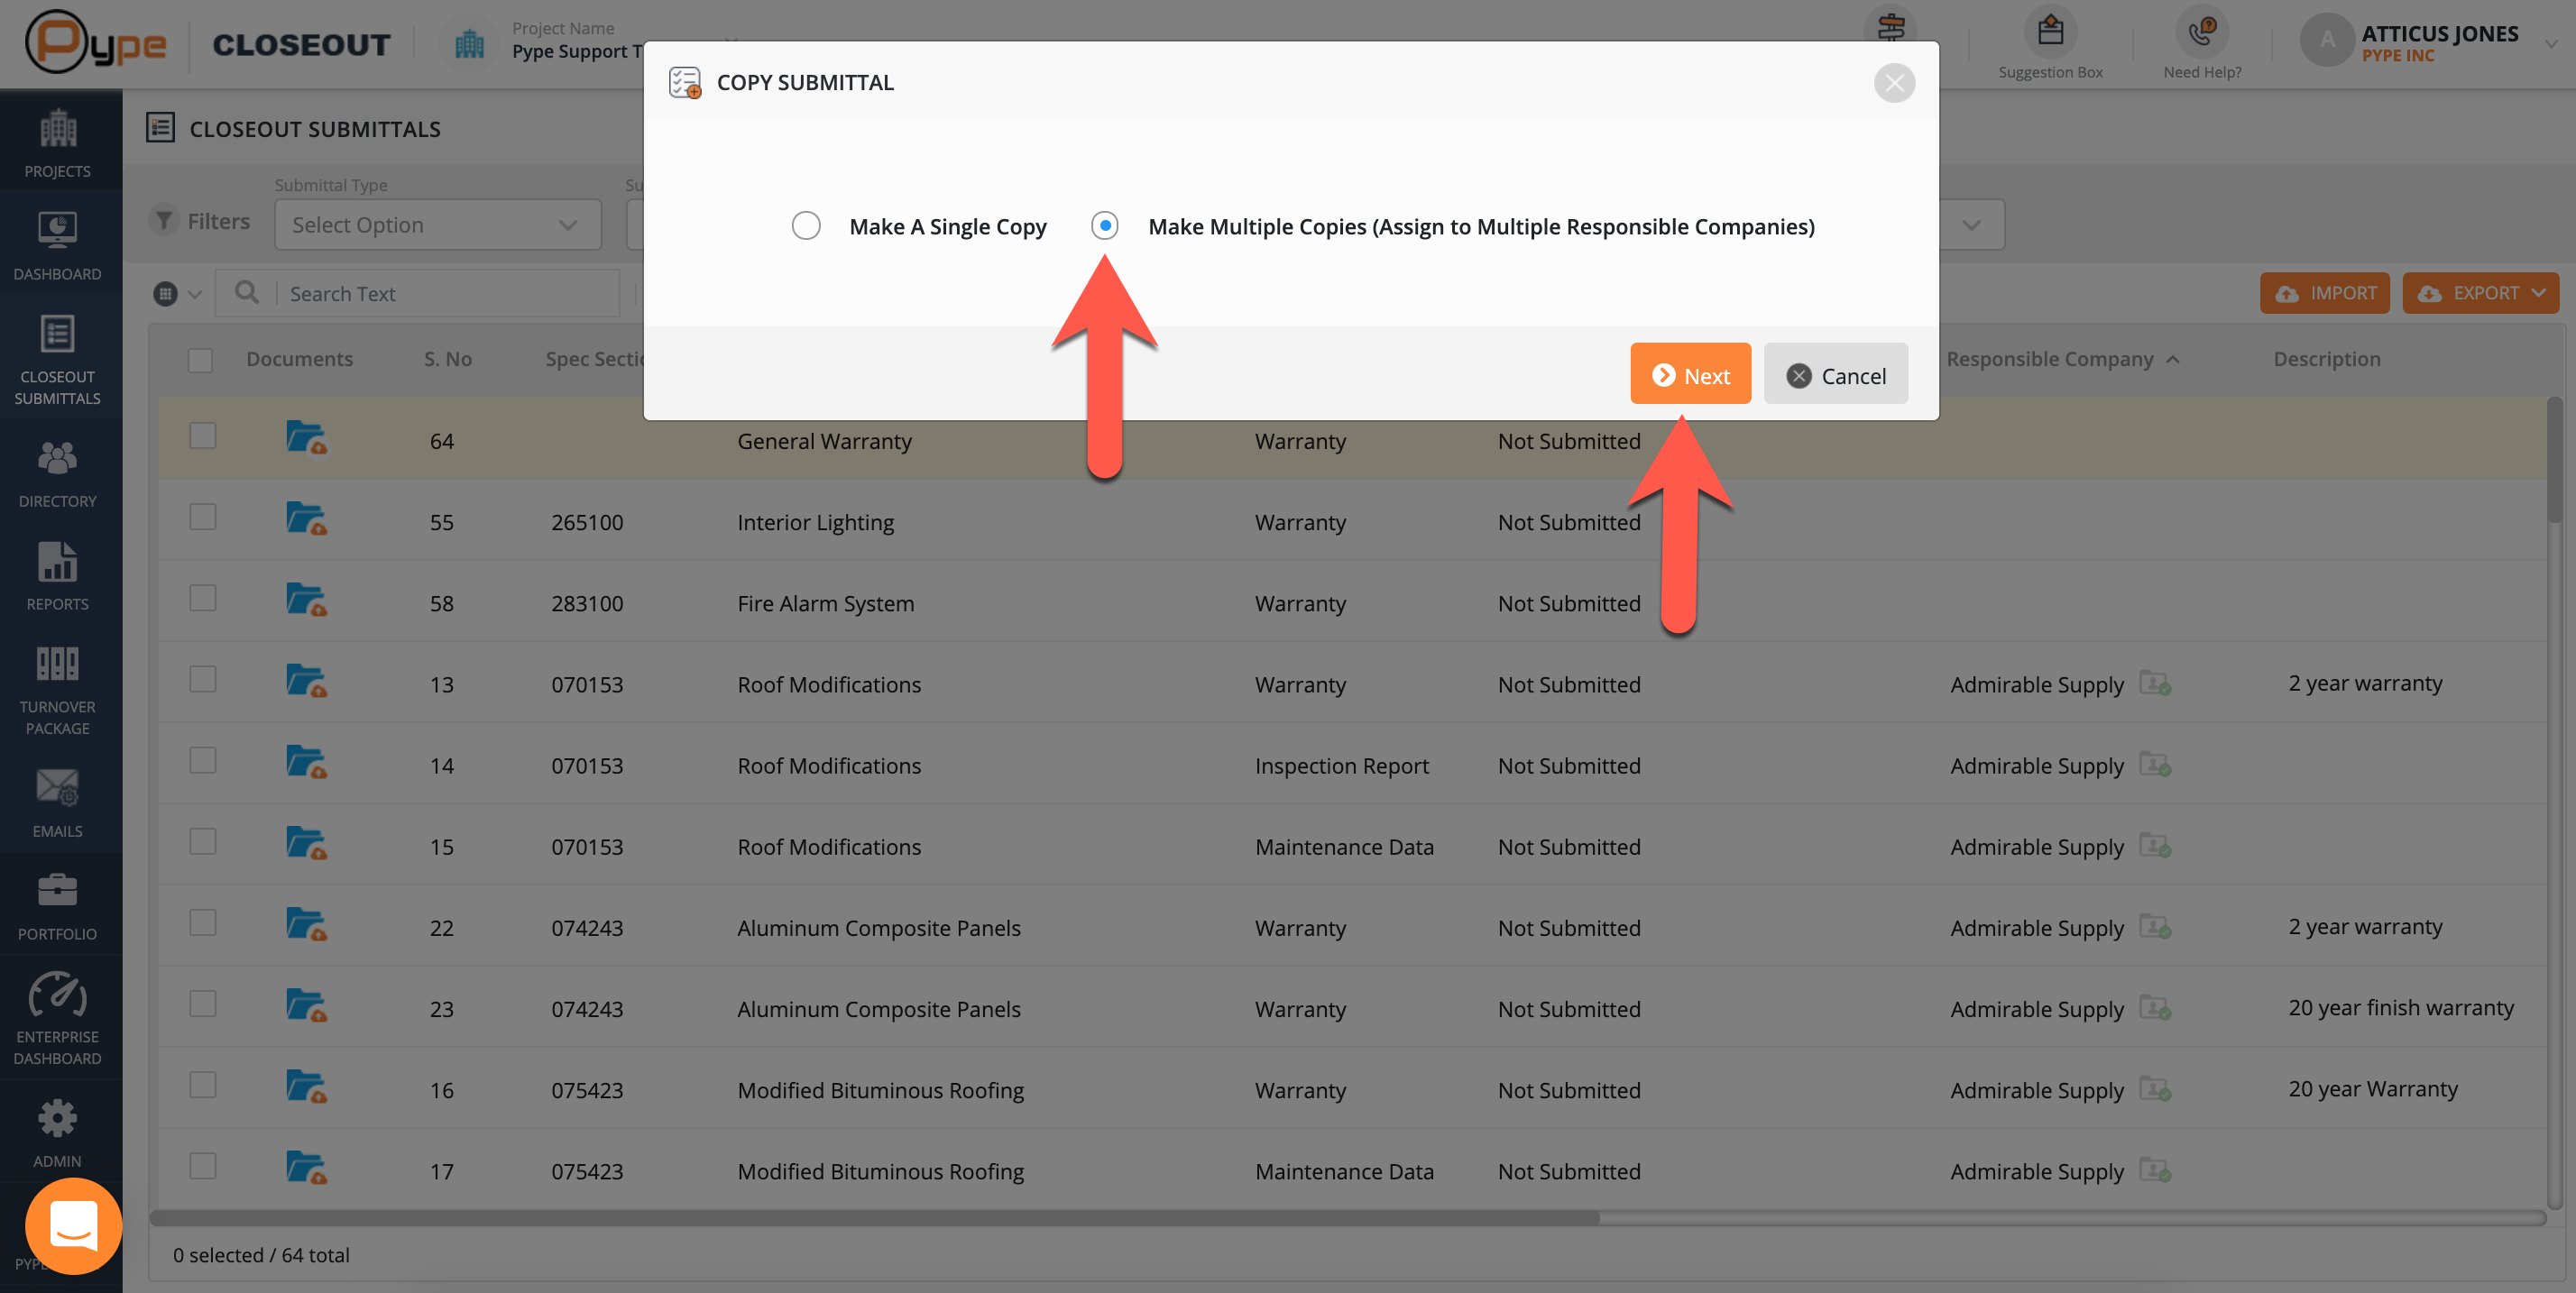Open the Export dropdown arrow

pos(2538,293)
